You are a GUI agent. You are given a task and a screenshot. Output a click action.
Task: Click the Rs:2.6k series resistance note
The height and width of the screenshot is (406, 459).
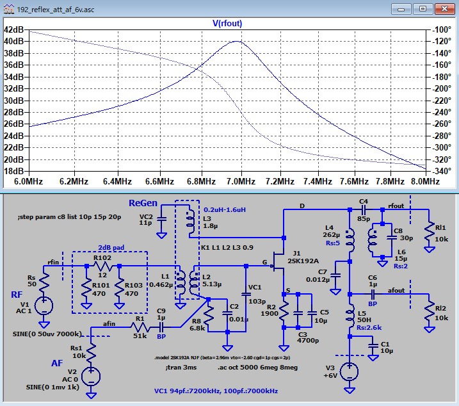(x=369, y=327)
